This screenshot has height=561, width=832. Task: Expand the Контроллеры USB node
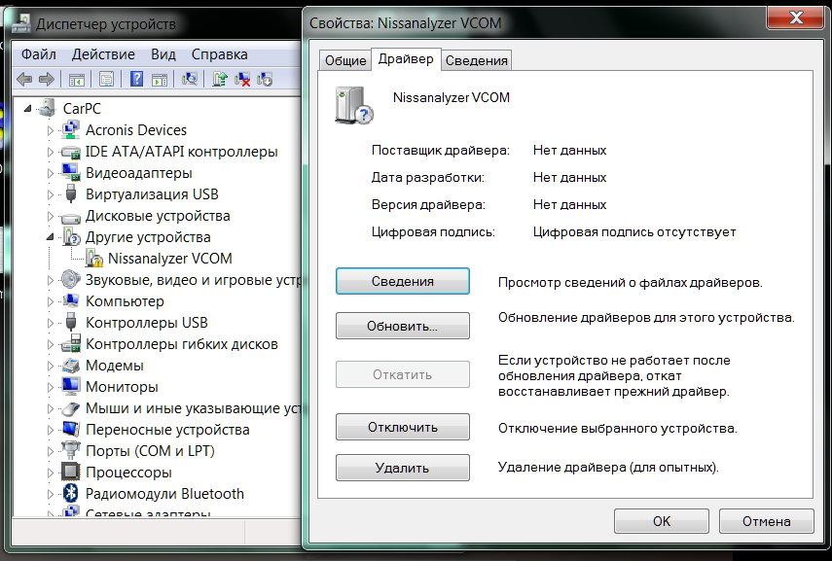(x=52, y=323)
